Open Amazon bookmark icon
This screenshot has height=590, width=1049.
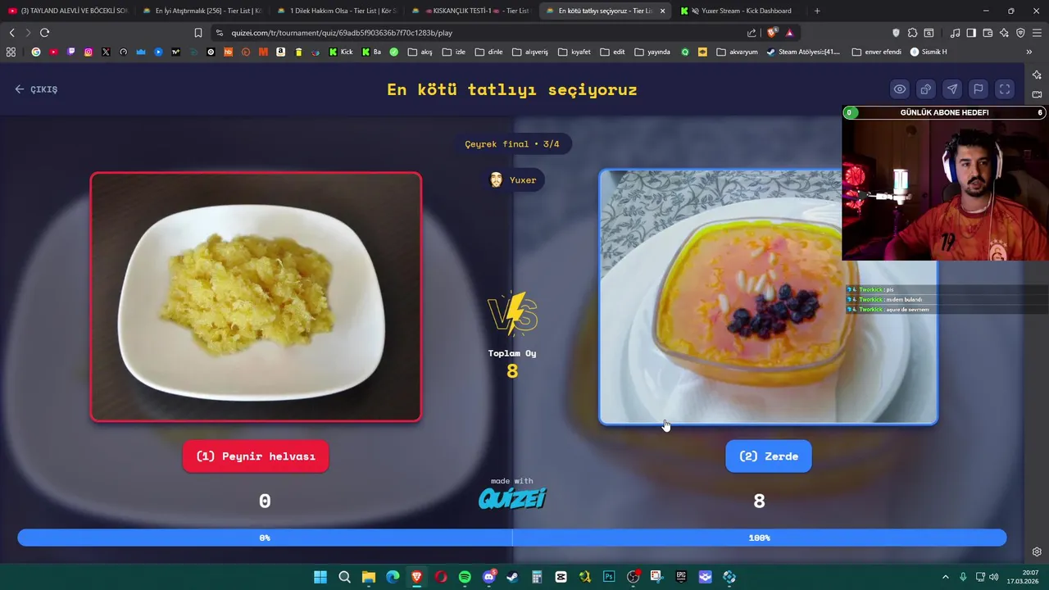click(x=280, y=52)
